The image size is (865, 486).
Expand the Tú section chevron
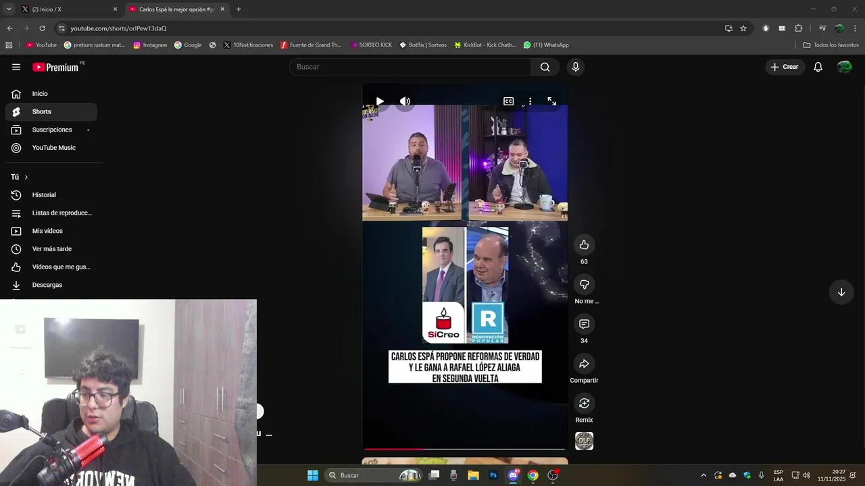(26, 177)
